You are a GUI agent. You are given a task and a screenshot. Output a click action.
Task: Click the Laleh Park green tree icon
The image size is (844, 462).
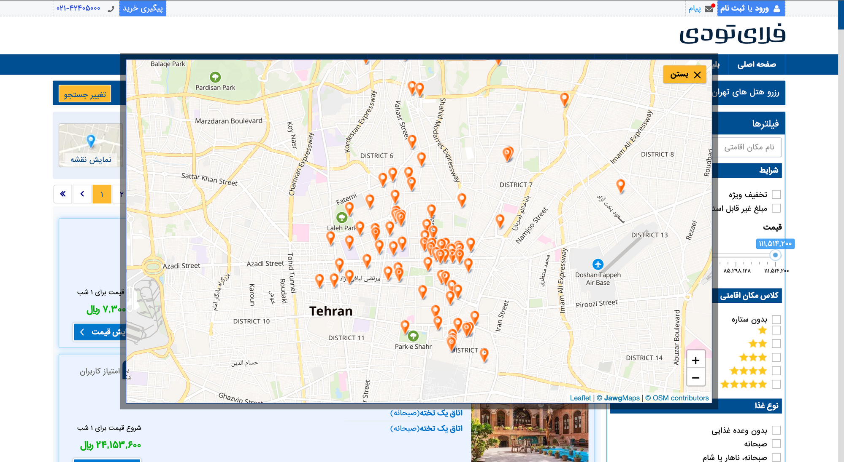(342, 218)
